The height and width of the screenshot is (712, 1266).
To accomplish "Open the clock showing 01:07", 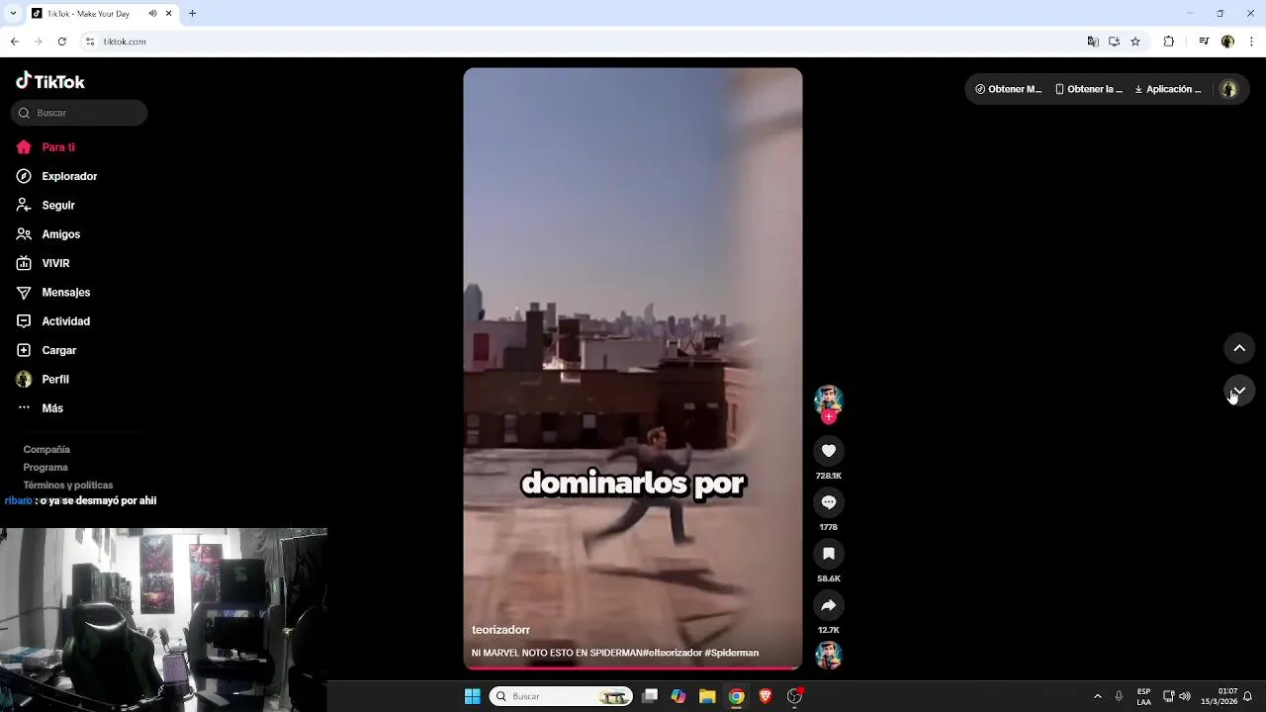I will click(x=1220, y=696).
